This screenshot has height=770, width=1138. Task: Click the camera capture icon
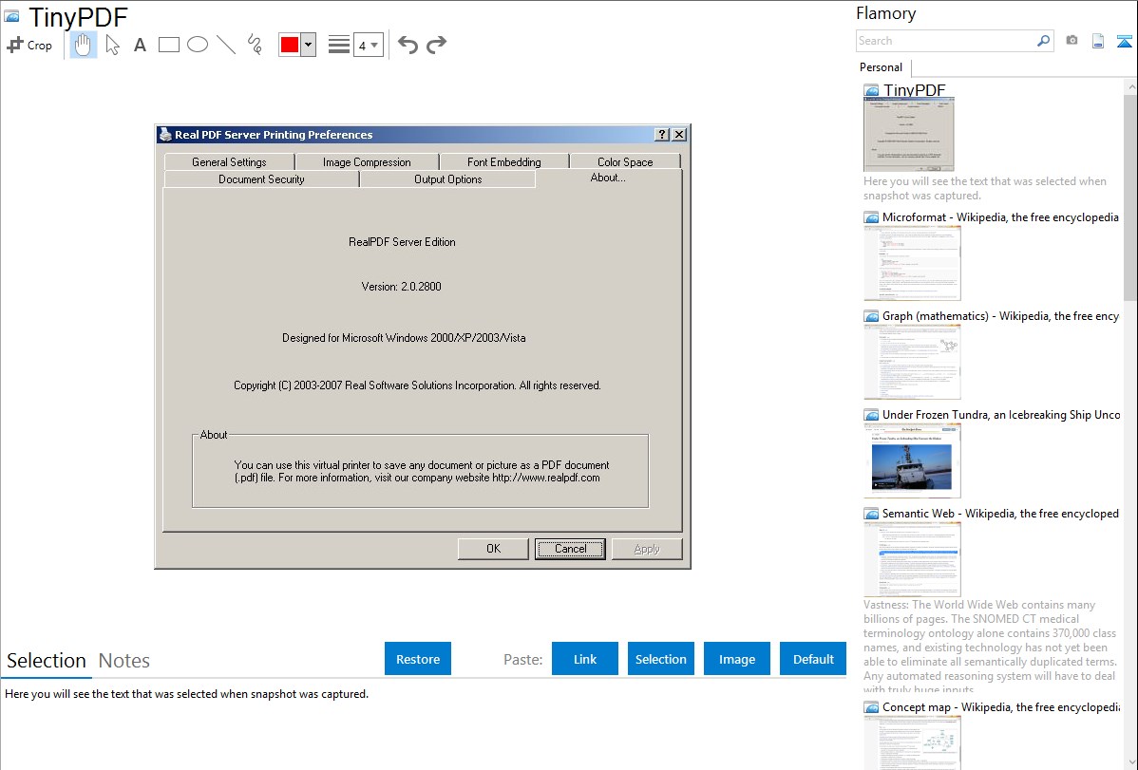point(1072,41)
